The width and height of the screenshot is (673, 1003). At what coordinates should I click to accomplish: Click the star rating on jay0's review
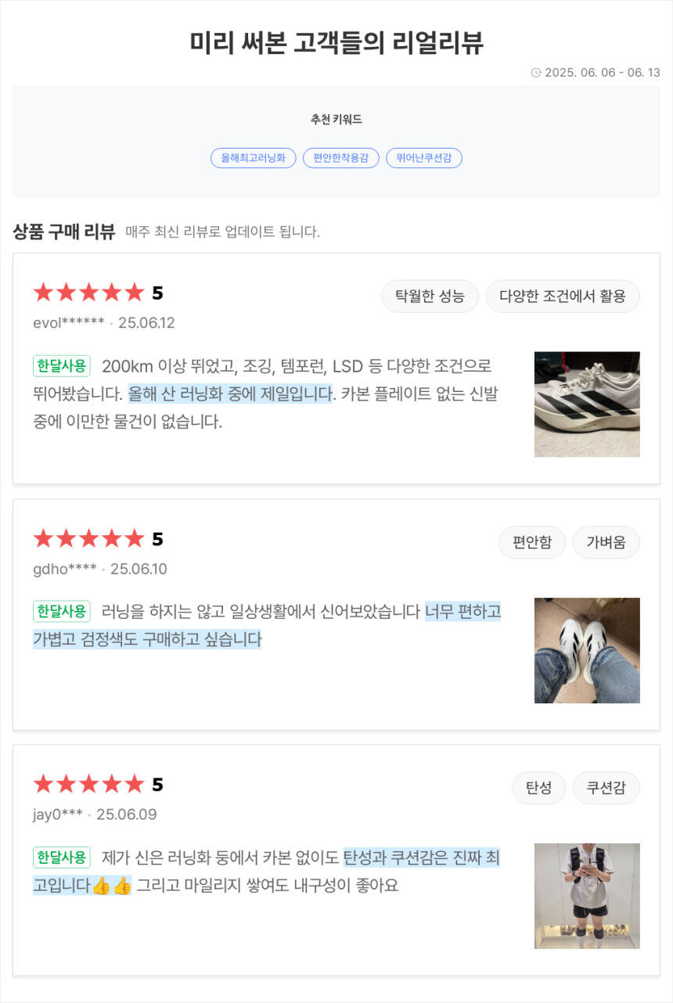click(x=88, y=785)
